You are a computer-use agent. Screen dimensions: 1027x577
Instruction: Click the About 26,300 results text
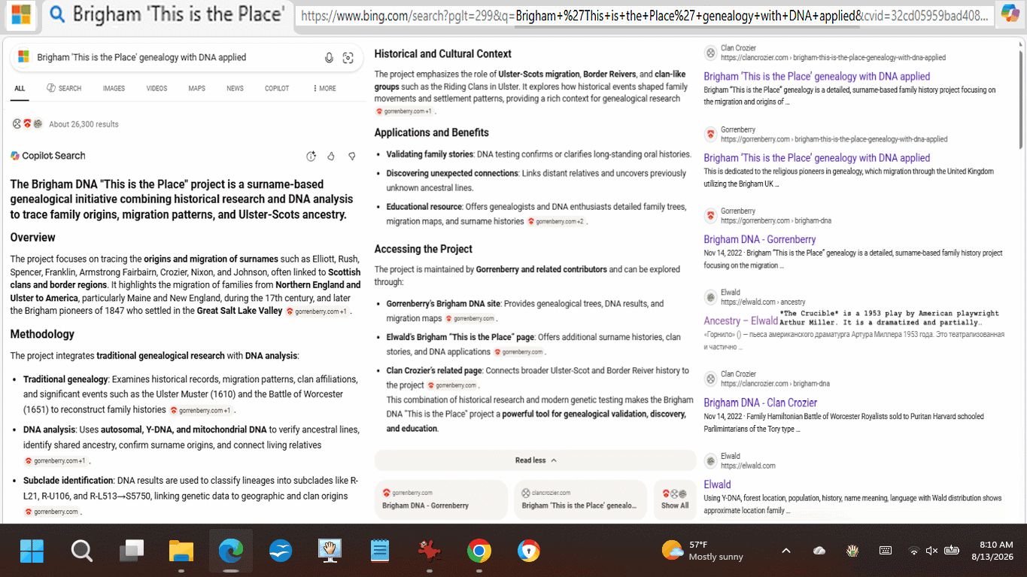point(84,124)
